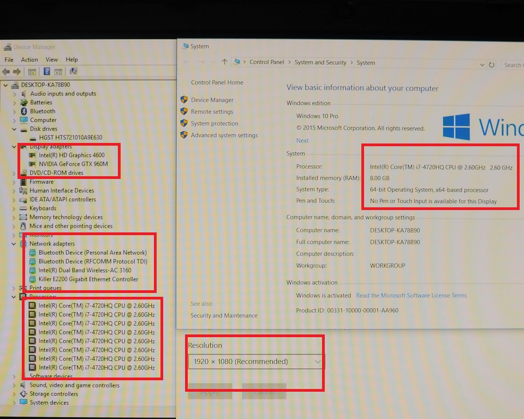Click the Security and Maintenance link
This screenshot has height=419, width=524.
[224, 315]
